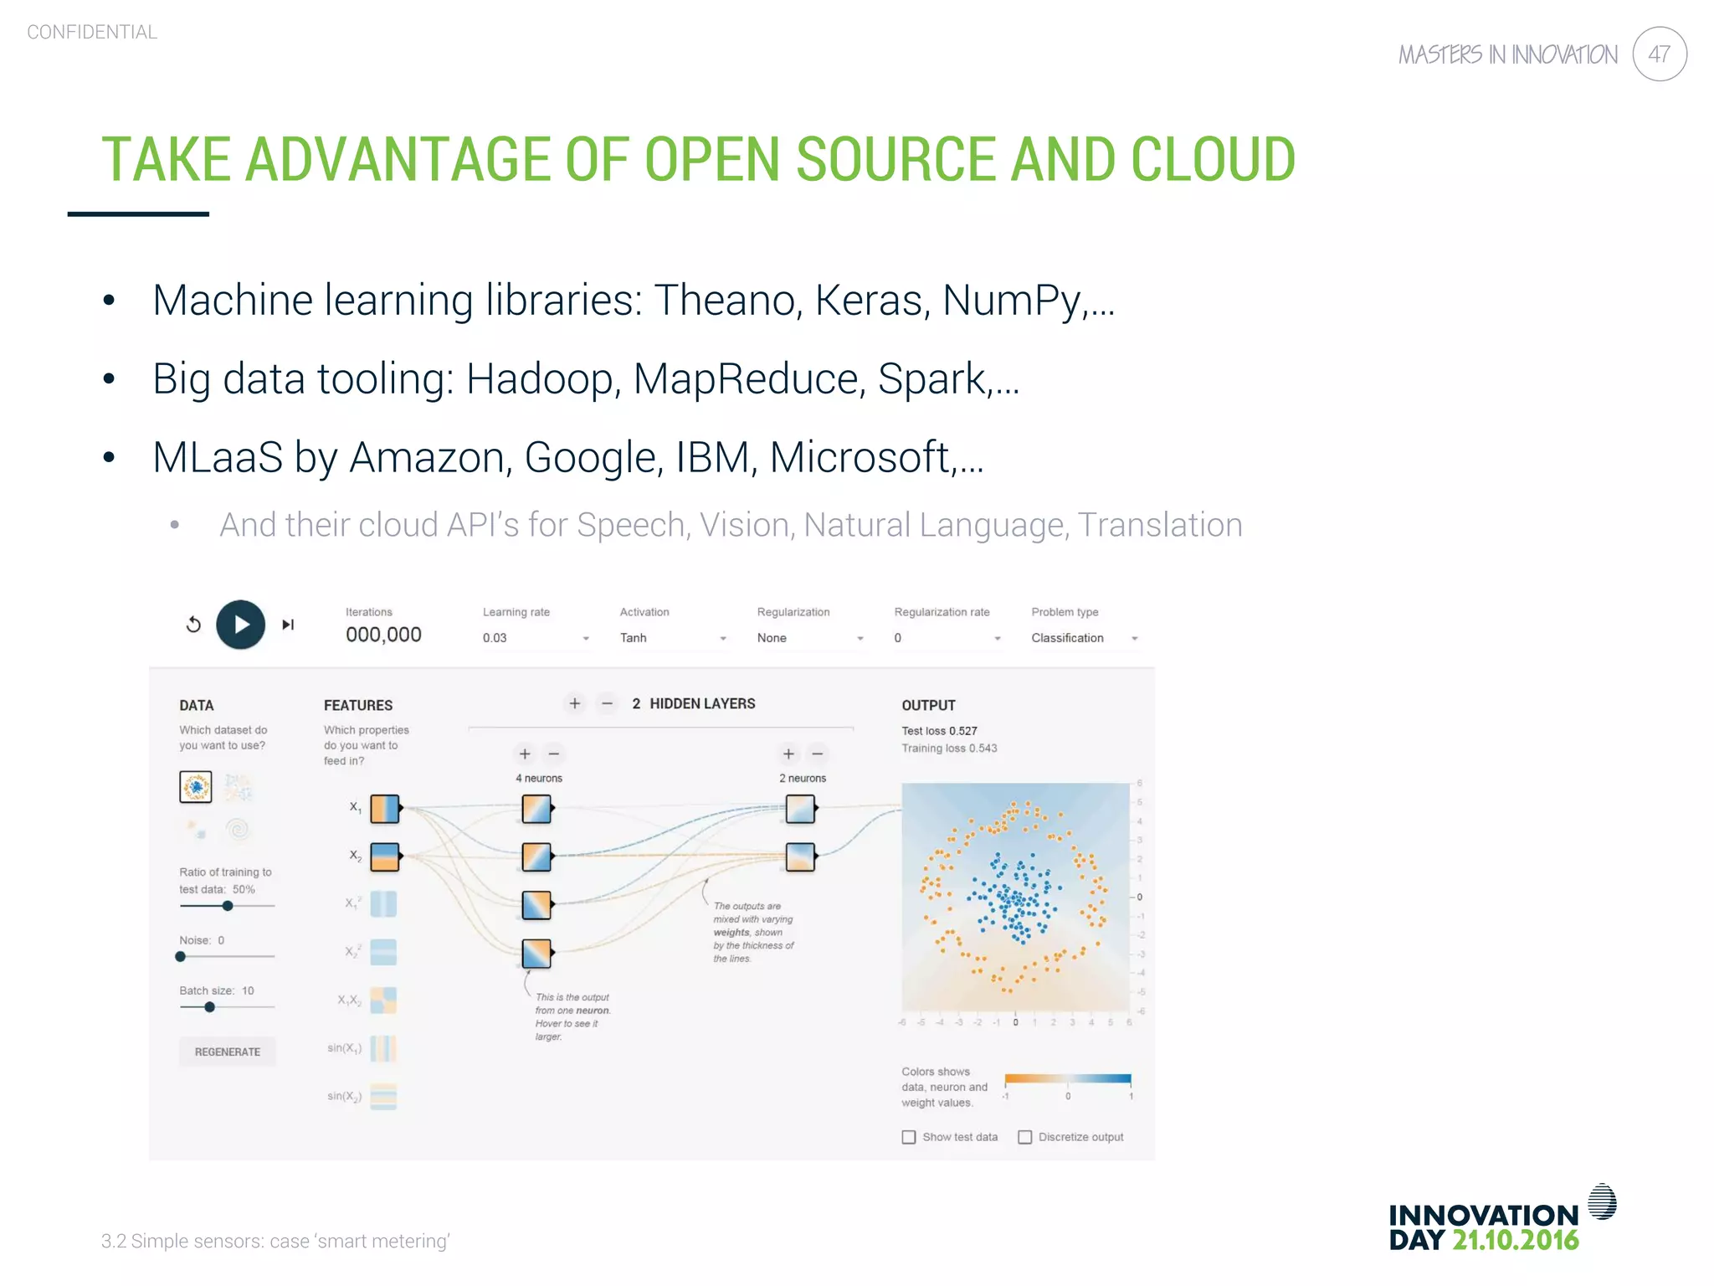Click the Iterations counter 000,000
This screenshot has height=1286, width=1714.
383,635
